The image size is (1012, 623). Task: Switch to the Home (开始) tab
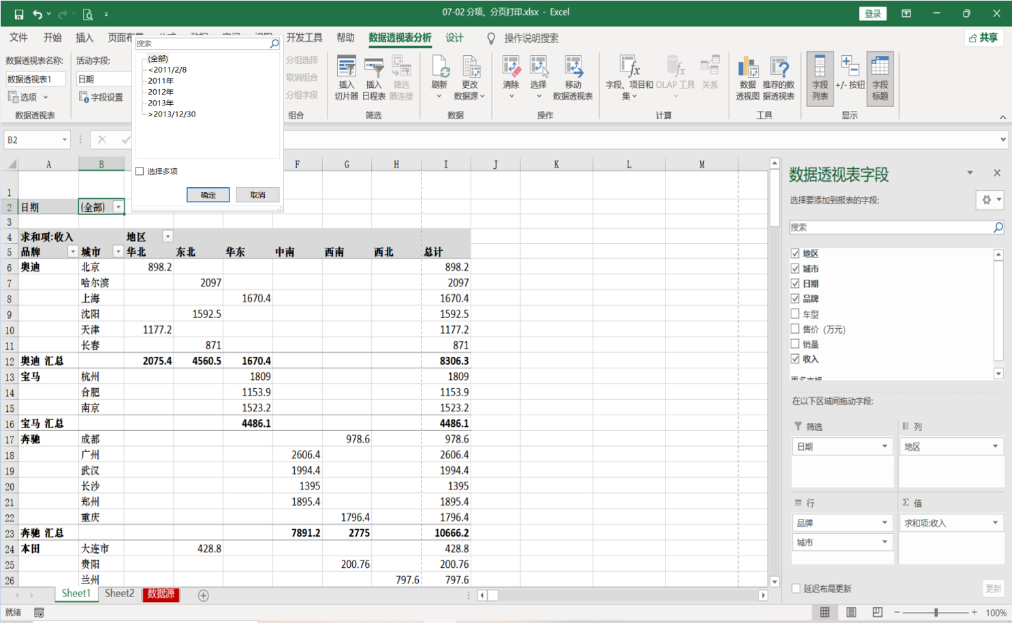(52, 38)
